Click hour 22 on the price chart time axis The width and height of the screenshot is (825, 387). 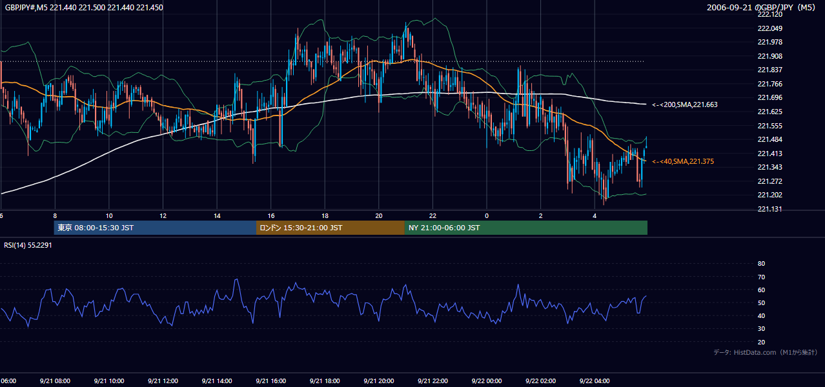pos(433,215)
